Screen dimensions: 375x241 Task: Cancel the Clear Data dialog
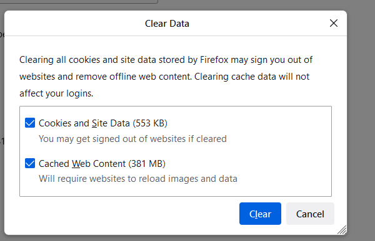tap(310, 214)
